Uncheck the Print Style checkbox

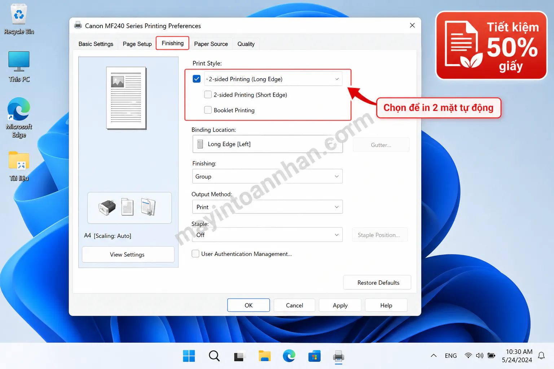tap(197, 79)
